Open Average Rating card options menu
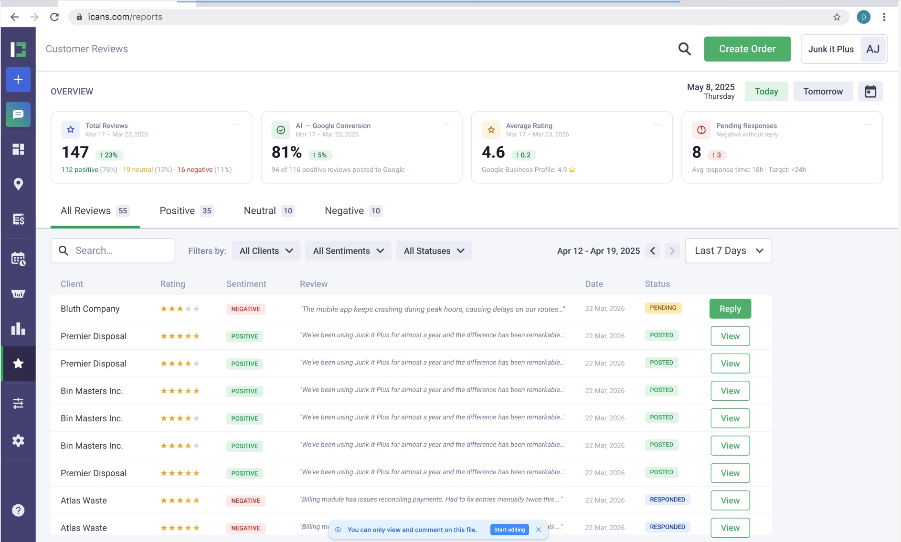Screen dimensions: 901x542 tap(657, 125)
